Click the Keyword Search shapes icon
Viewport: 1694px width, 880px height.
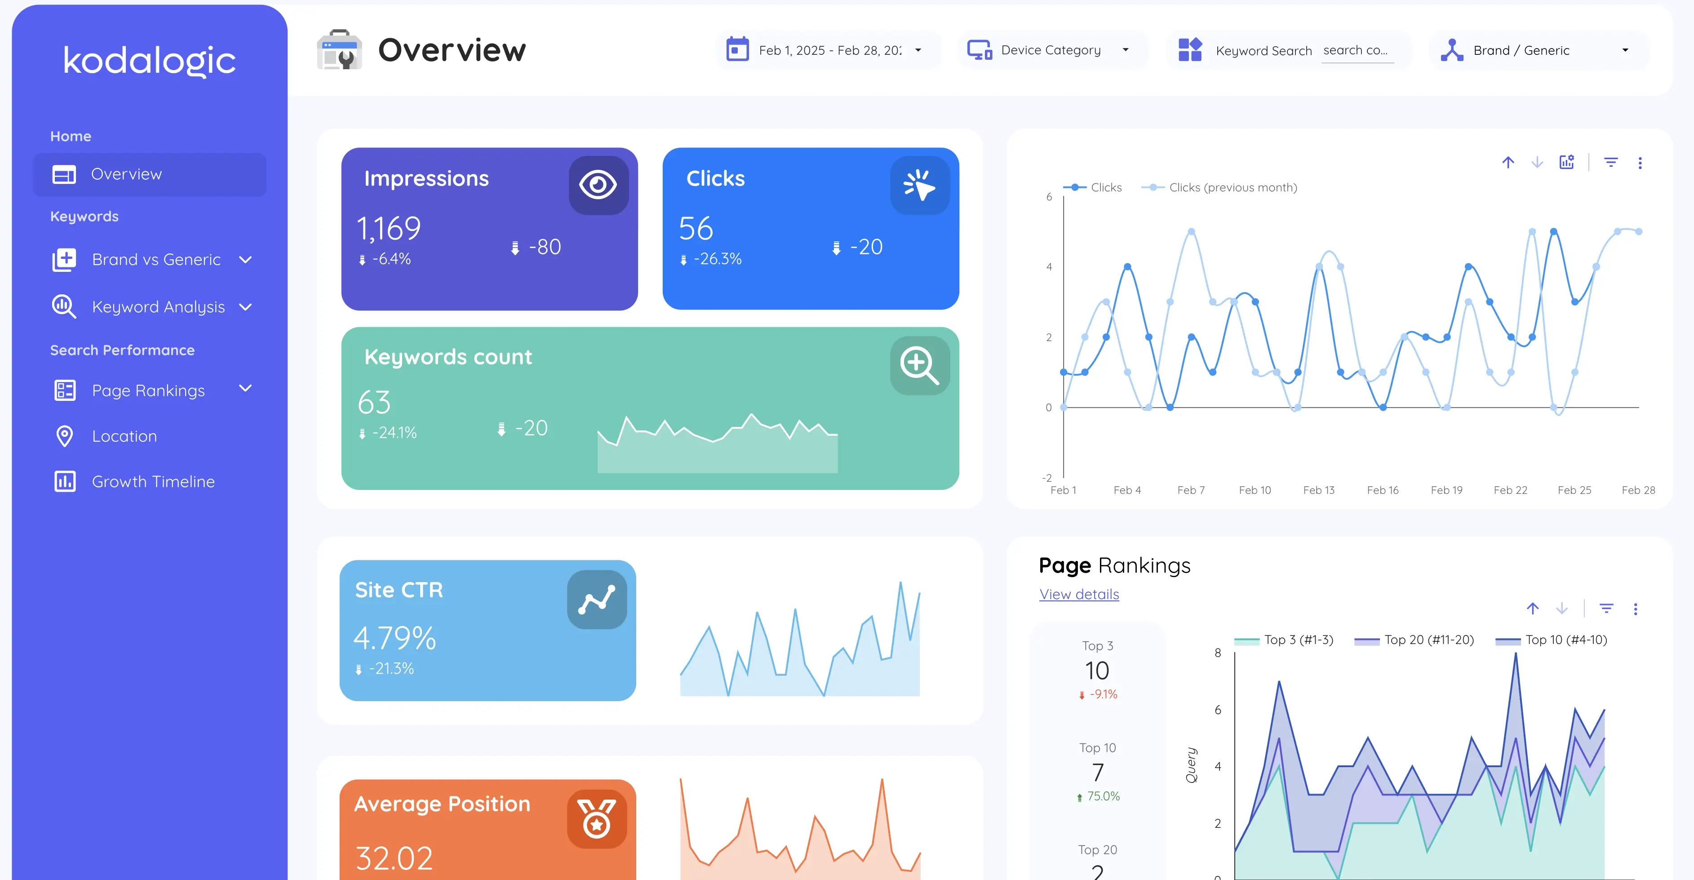click(x=1189, y=50)
